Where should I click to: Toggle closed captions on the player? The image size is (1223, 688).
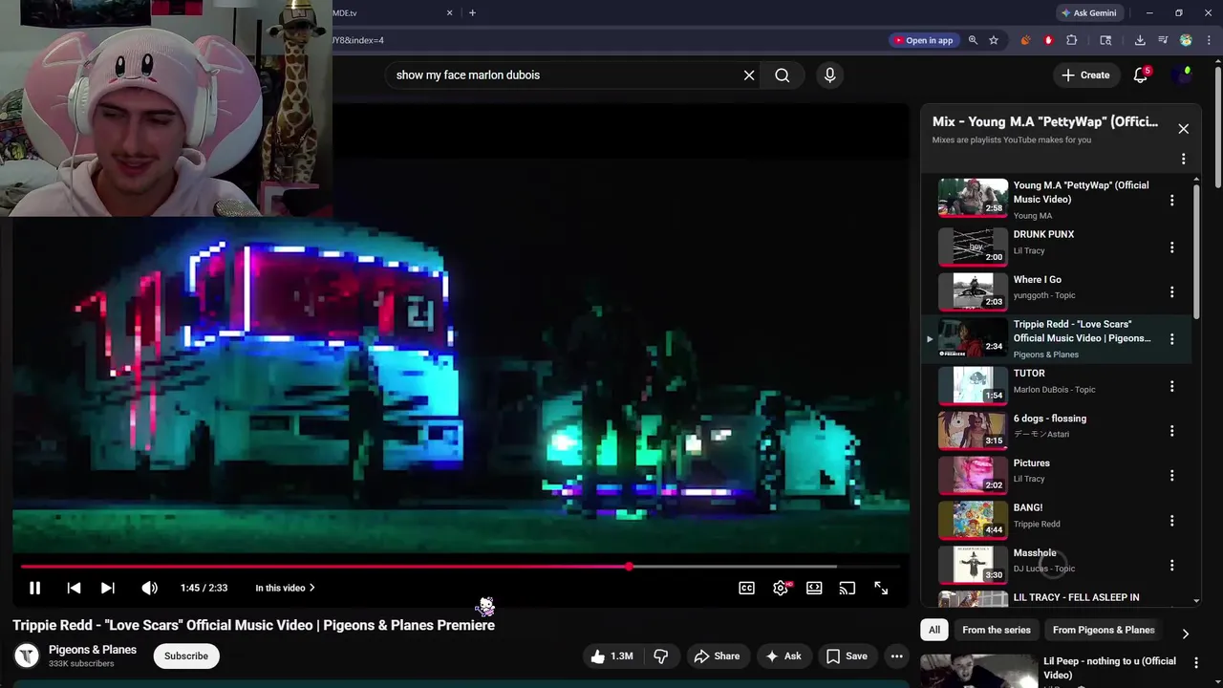[x=746, y=588]
